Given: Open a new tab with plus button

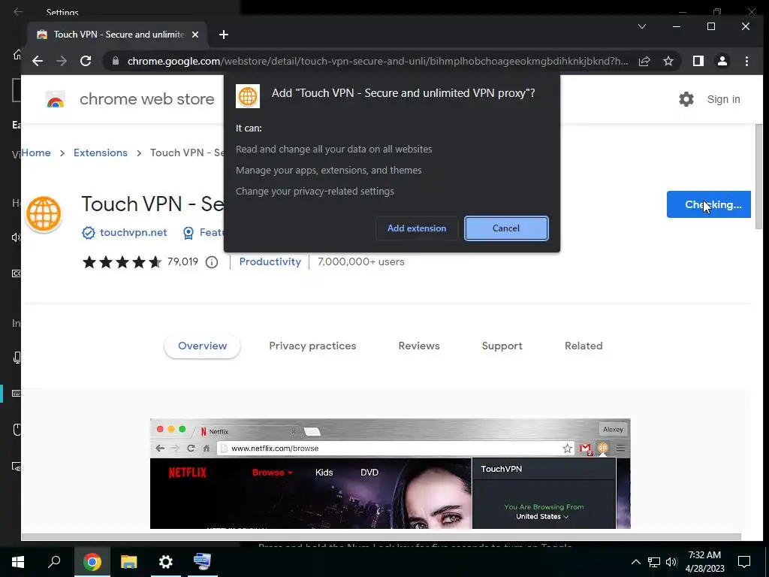Looking at the screenshot, I should [224, 35].
